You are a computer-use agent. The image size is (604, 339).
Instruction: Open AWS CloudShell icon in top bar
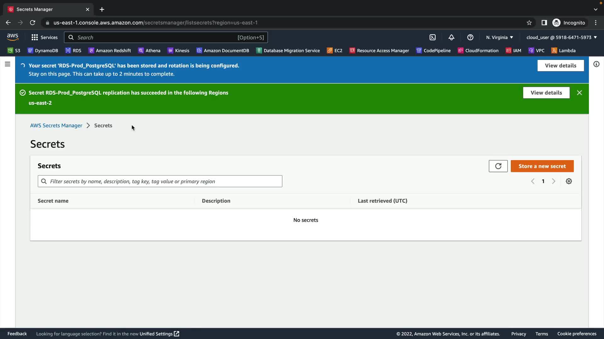(x=433, y=37)
